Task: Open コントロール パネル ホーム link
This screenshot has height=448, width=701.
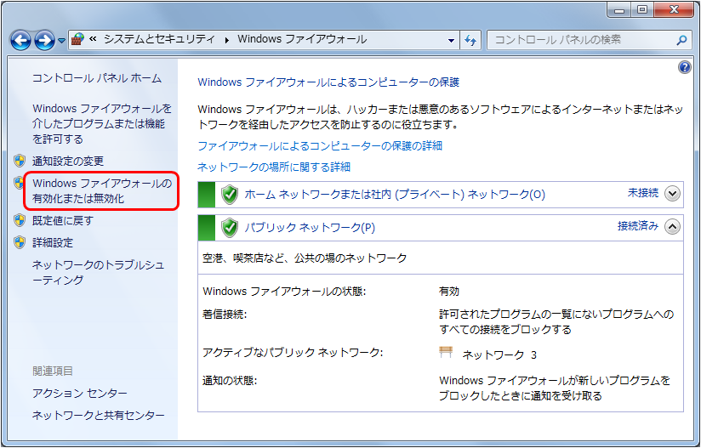Action: pos(97,78)
